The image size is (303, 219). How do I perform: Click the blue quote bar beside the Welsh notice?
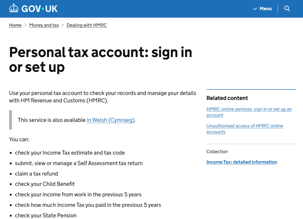tap(11, 120)
